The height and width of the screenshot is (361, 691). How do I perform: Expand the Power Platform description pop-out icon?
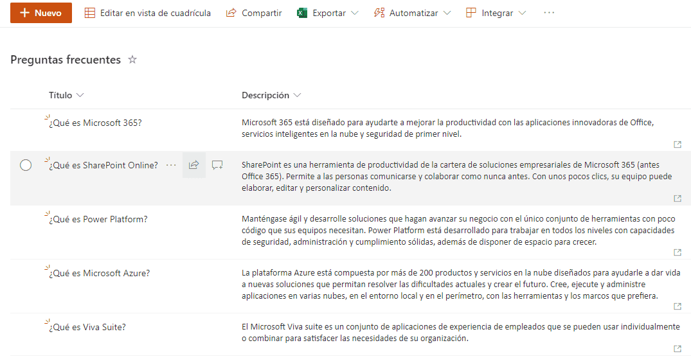(x=678, y=252)
